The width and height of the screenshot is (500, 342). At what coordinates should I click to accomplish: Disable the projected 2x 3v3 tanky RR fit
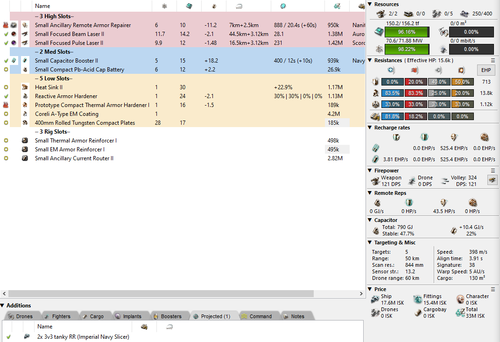8,336
